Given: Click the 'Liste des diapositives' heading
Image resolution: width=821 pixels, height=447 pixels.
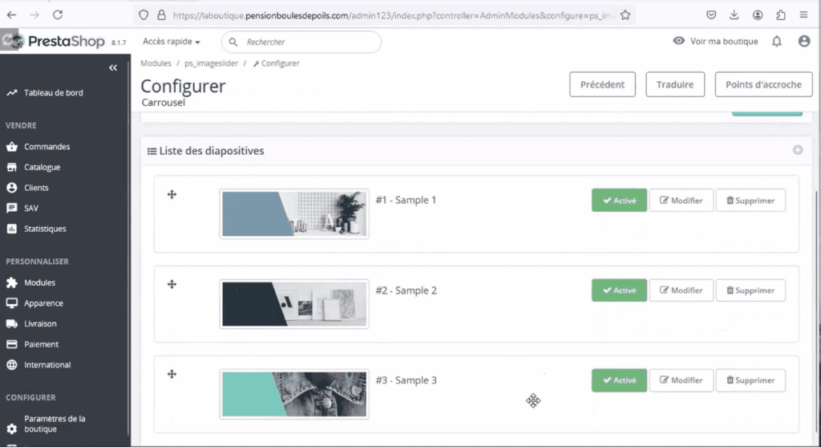Looking at the screenshot, I should point(212,151).
